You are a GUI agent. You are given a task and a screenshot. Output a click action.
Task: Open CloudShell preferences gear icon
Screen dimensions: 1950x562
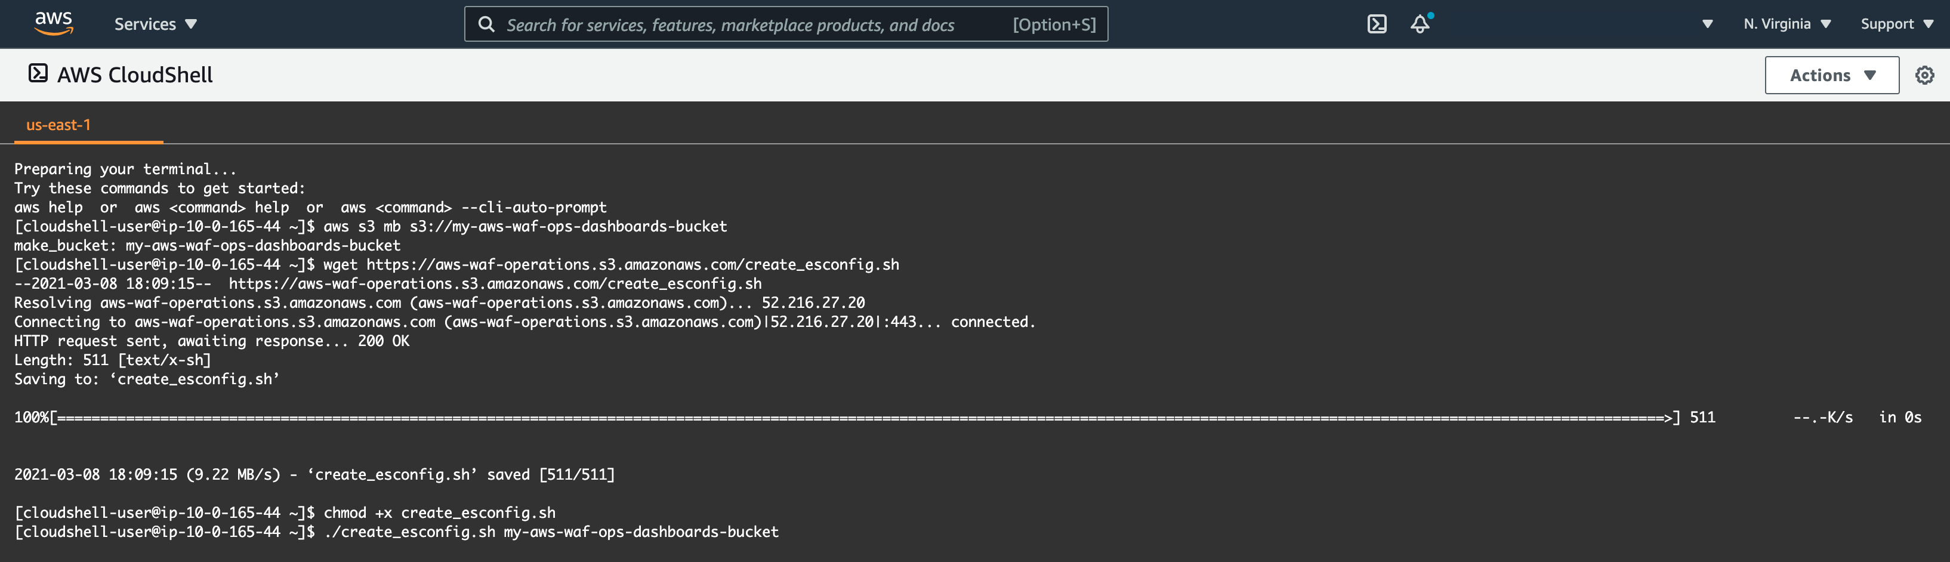1924,75
